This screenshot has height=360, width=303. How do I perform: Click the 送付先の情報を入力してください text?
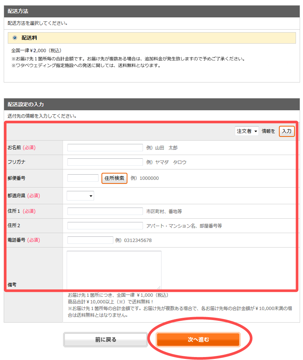pos(42,116)
